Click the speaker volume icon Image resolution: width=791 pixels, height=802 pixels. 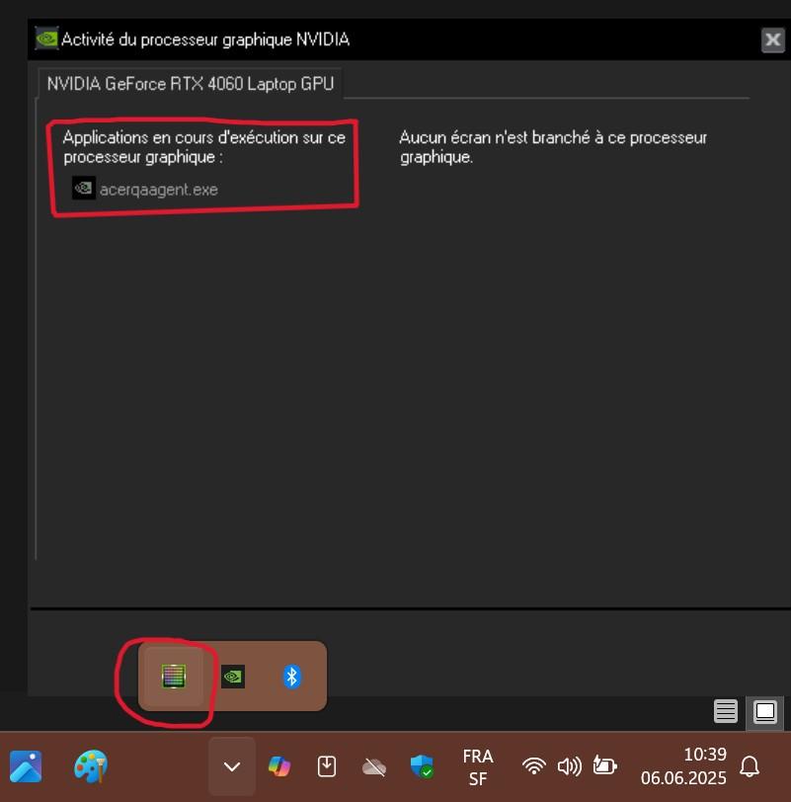[570, 766]
